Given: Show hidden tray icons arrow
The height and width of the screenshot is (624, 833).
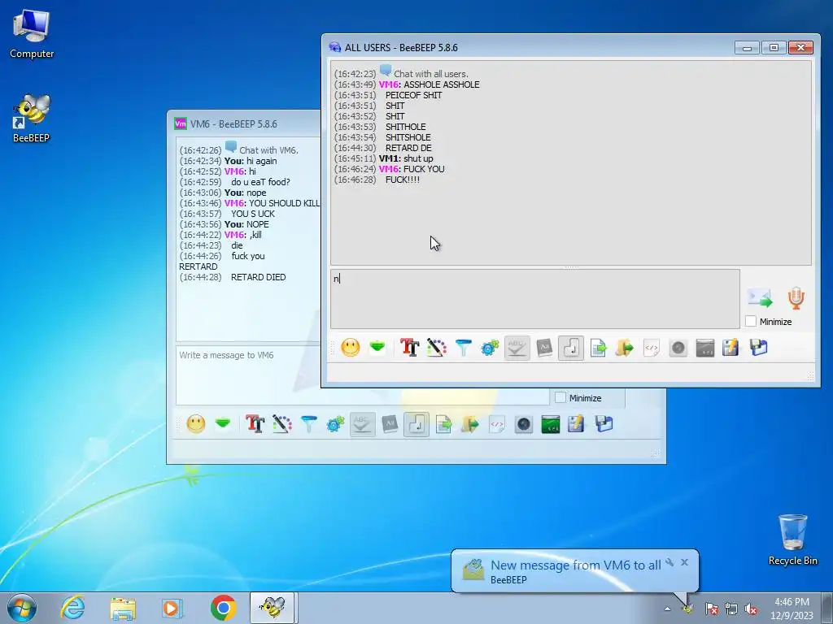Looking at the screenshot, I should 667,609.
